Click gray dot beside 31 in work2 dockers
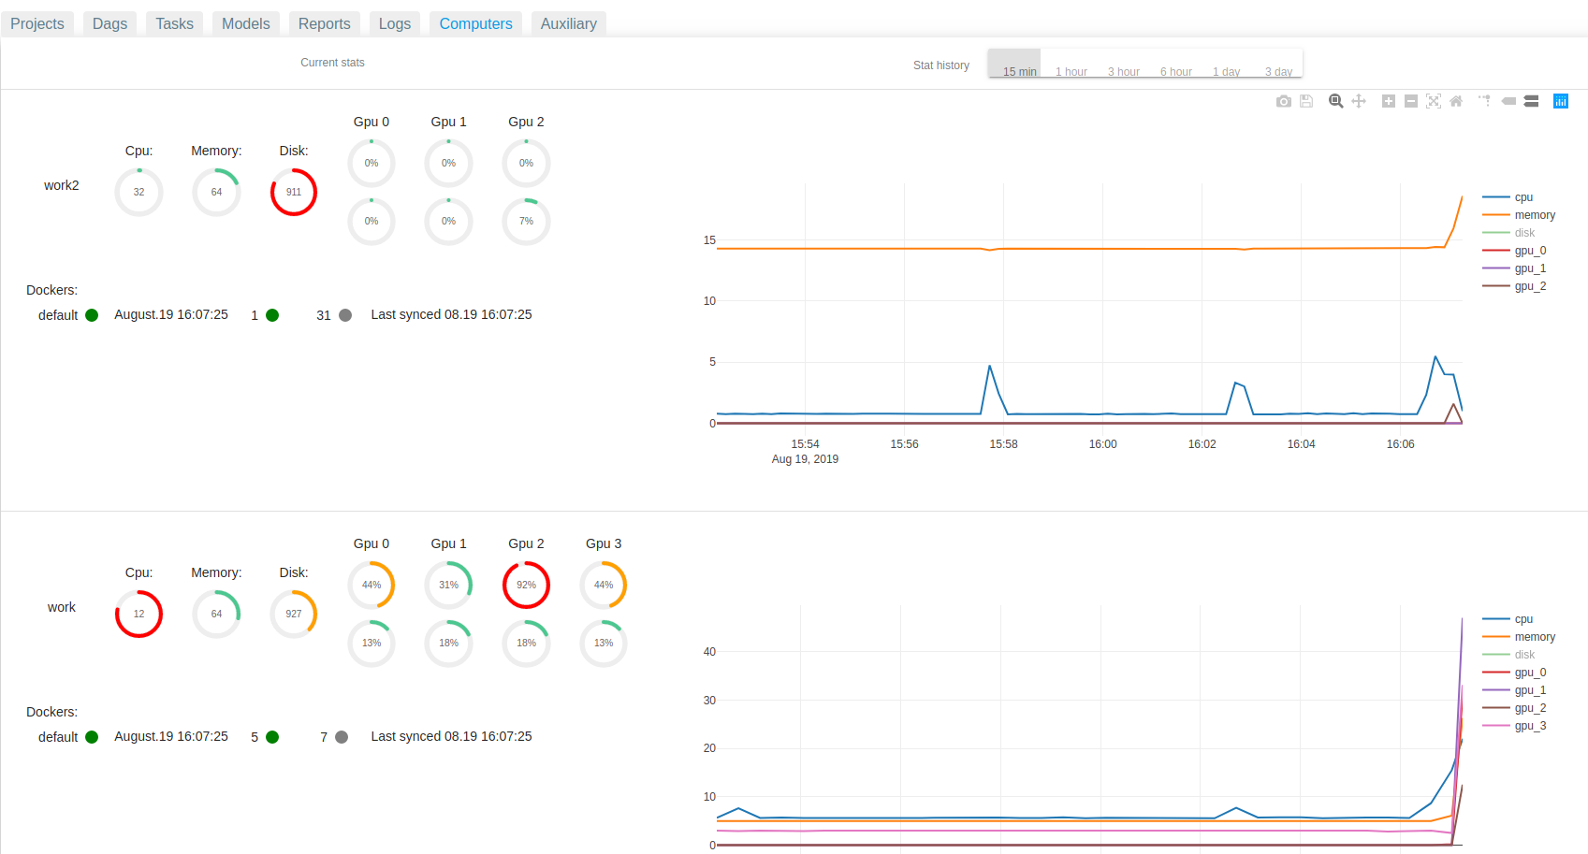The width and height of the screenshot is (1588, 854). [x=345, y=315]
